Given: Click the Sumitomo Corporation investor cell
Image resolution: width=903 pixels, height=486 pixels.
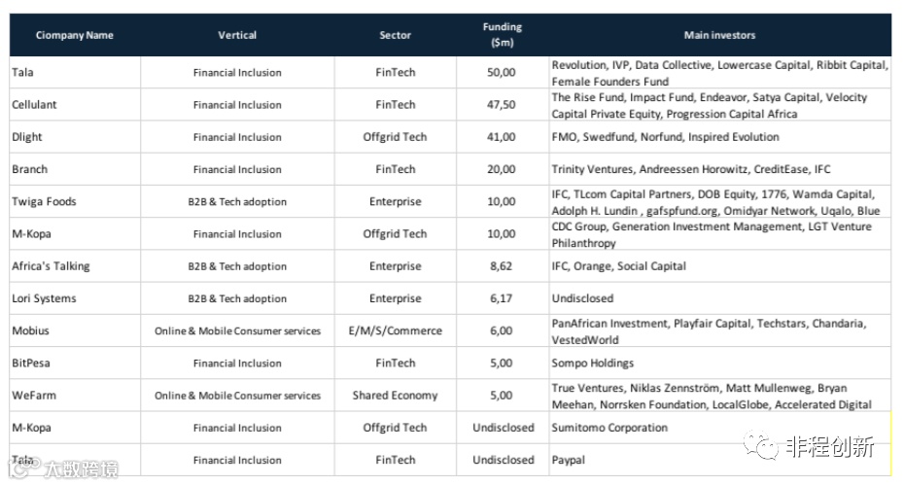Looking at the screenshot, I should pyautogui.click(x=609, y=428).
